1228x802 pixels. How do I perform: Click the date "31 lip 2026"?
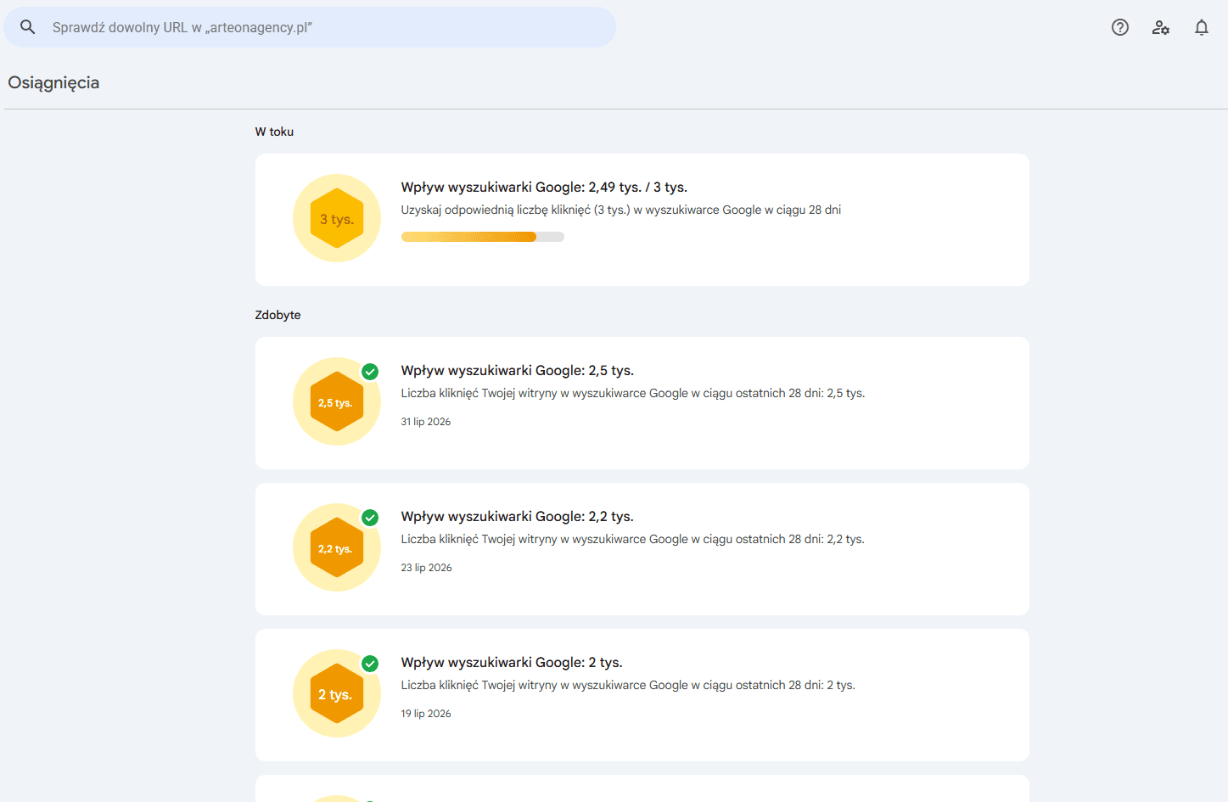pos(426,422)
